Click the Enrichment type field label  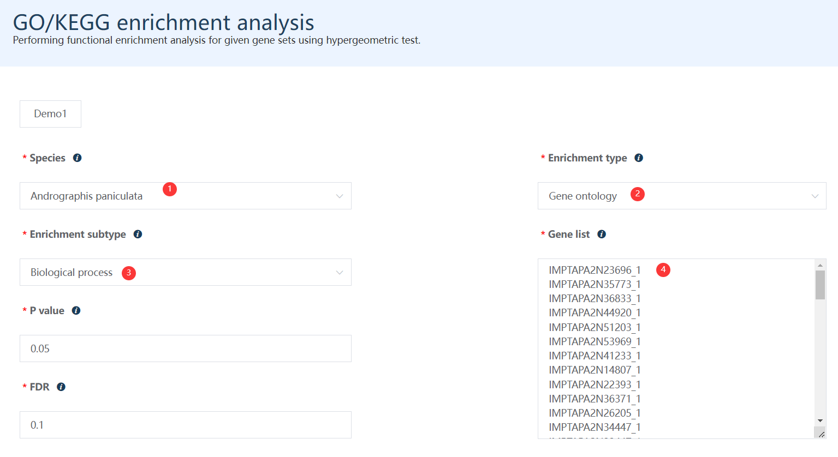587,158
